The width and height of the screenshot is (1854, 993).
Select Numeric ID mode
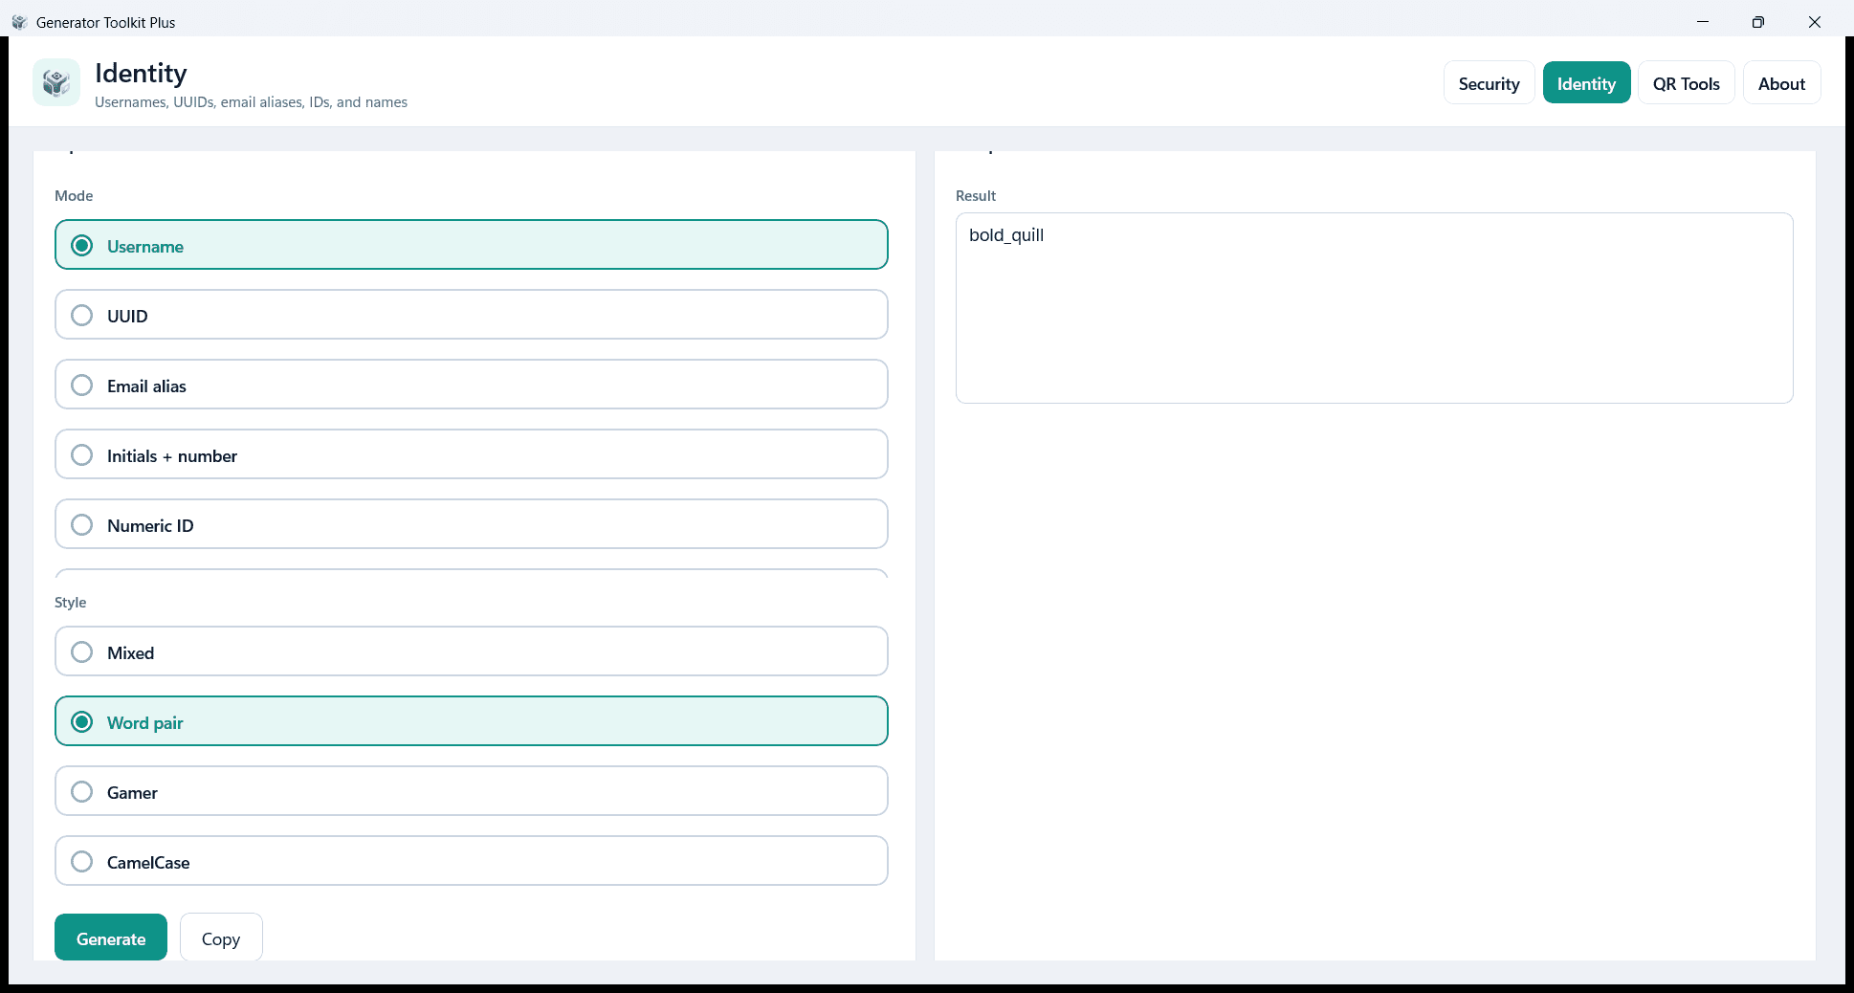click(x=471, y=524)
